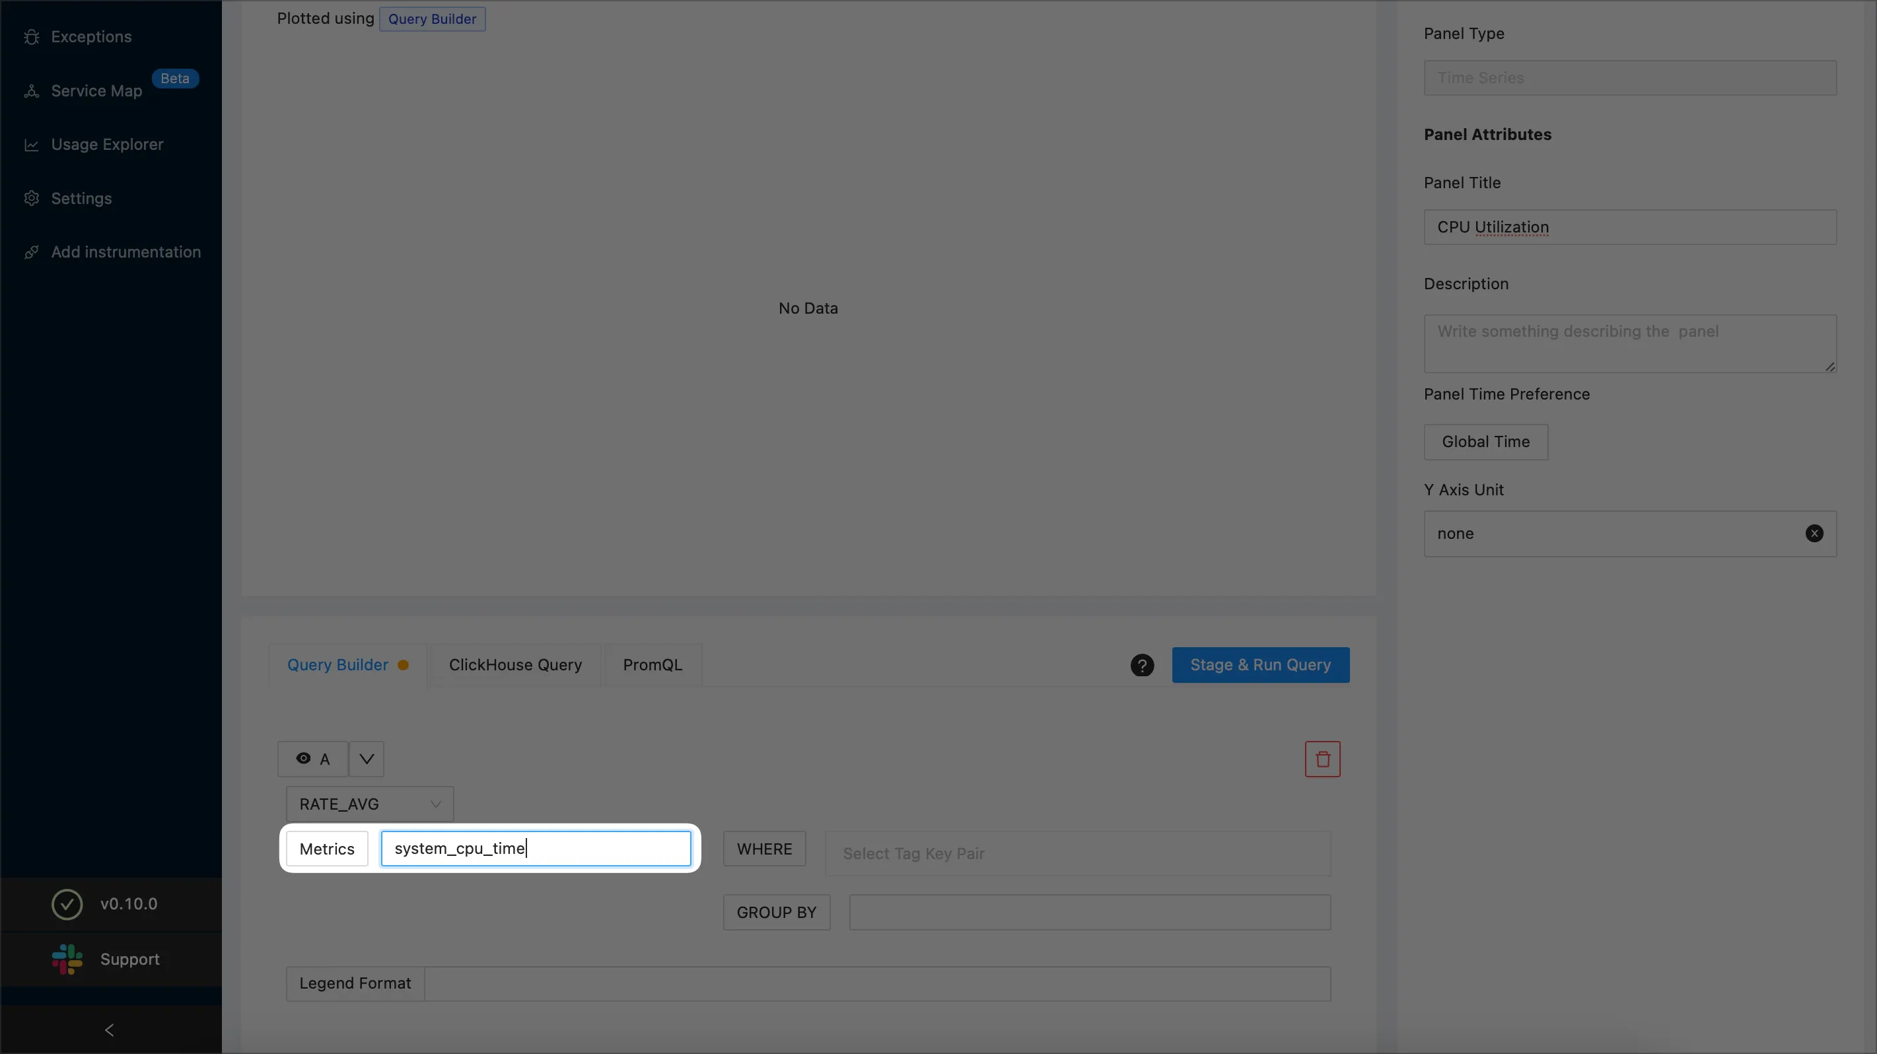Open the Y Axis Unit dropdown
The width and height of the screenshot is (1877, 1054).
point(1630,534)
